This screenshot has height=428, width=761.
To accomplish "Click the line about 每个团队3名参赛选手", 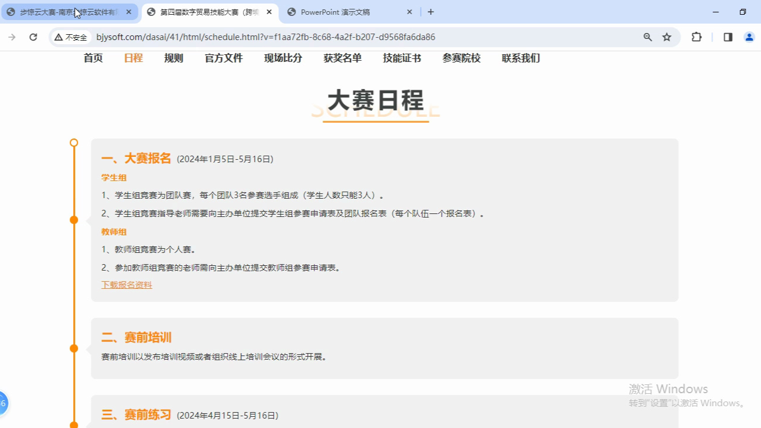I will click(x=244, y=195).
